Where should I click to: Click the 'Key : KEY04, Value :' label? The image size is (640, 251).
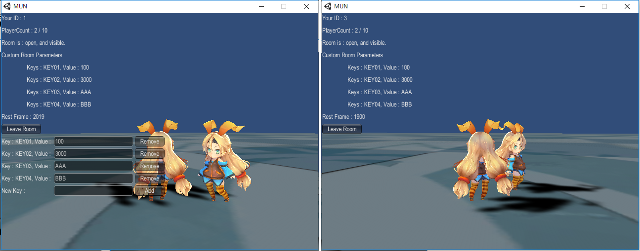26,179
